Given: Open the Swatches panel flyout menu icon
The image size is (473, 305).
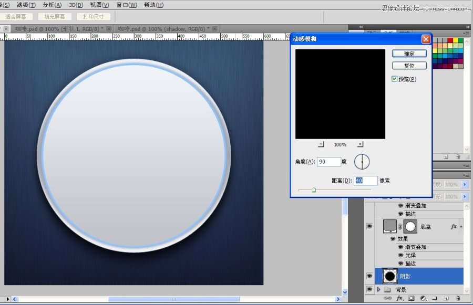Looking at the screenshot, I should (x=466, y=33).
